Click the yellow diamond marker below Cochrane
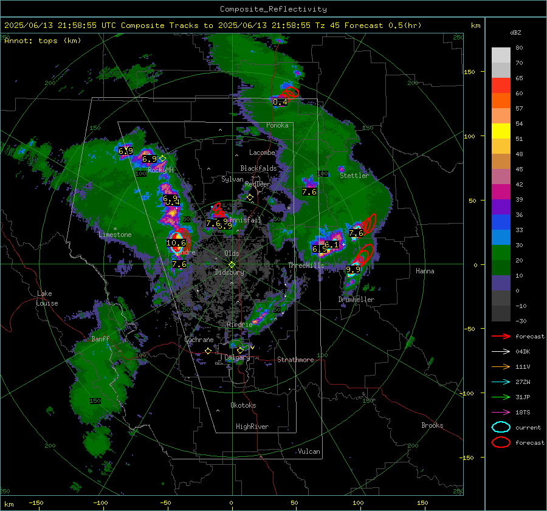547x511 pixels. click(208, 351)
